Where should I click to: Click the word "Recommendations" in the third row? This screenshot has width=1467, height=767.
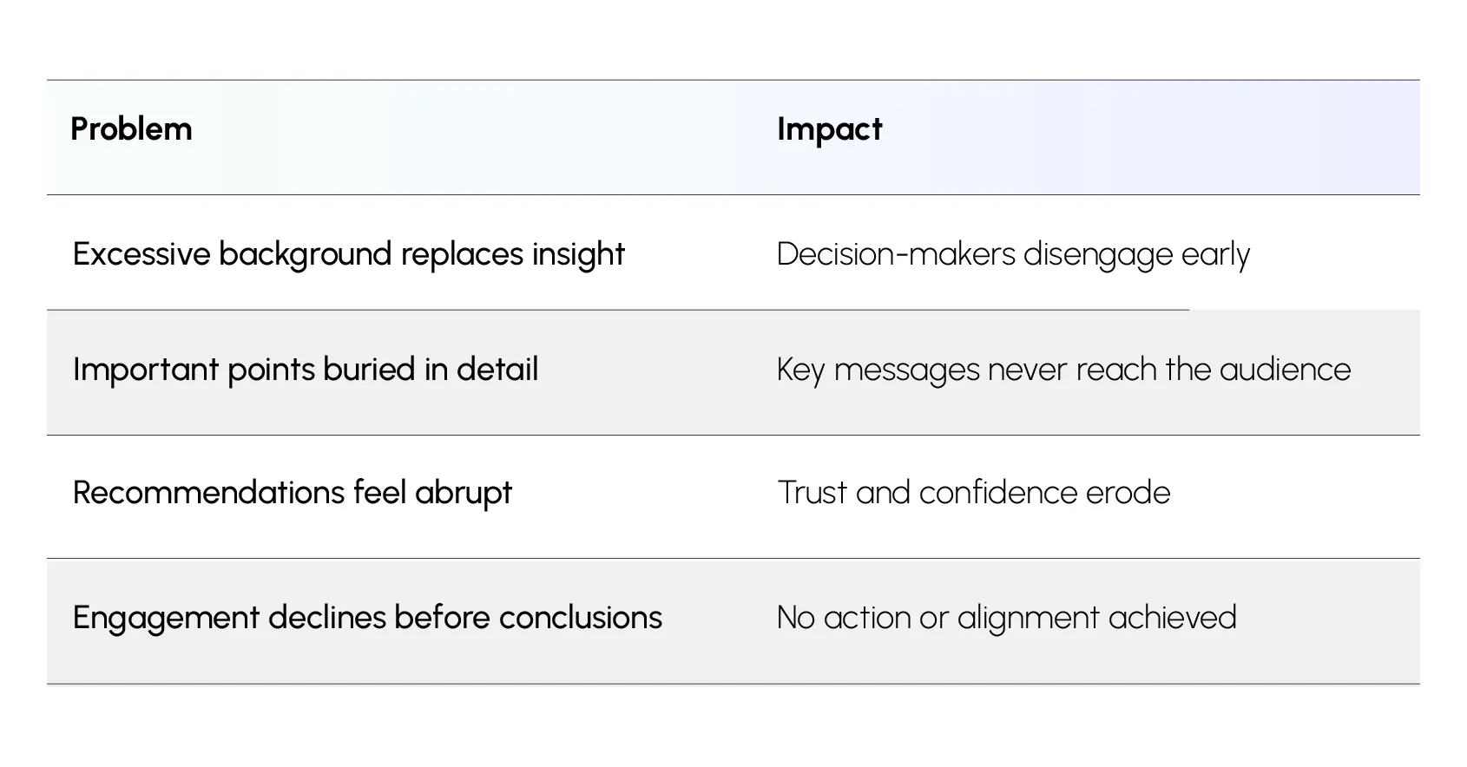click(x=208, y=493)
